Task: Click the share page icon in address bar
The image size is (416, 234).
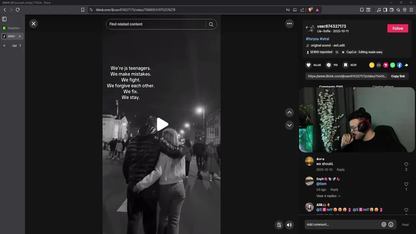Action: point(302,10)
